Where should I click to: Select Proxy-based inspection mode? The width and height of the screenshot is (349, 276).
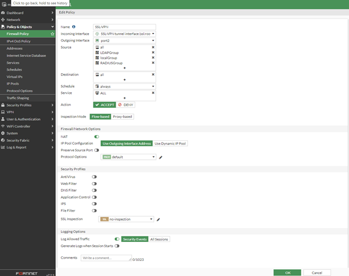coord(122,117)
